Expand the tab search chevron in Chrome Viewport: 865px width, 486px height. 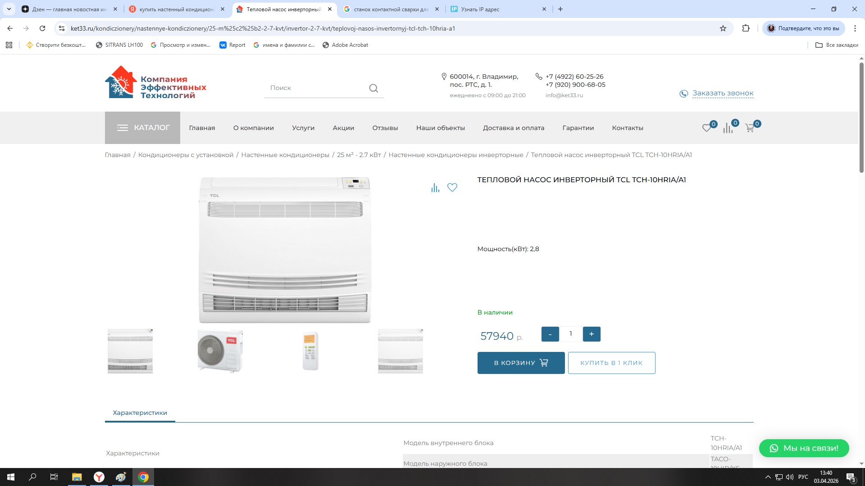pos(9,9)
